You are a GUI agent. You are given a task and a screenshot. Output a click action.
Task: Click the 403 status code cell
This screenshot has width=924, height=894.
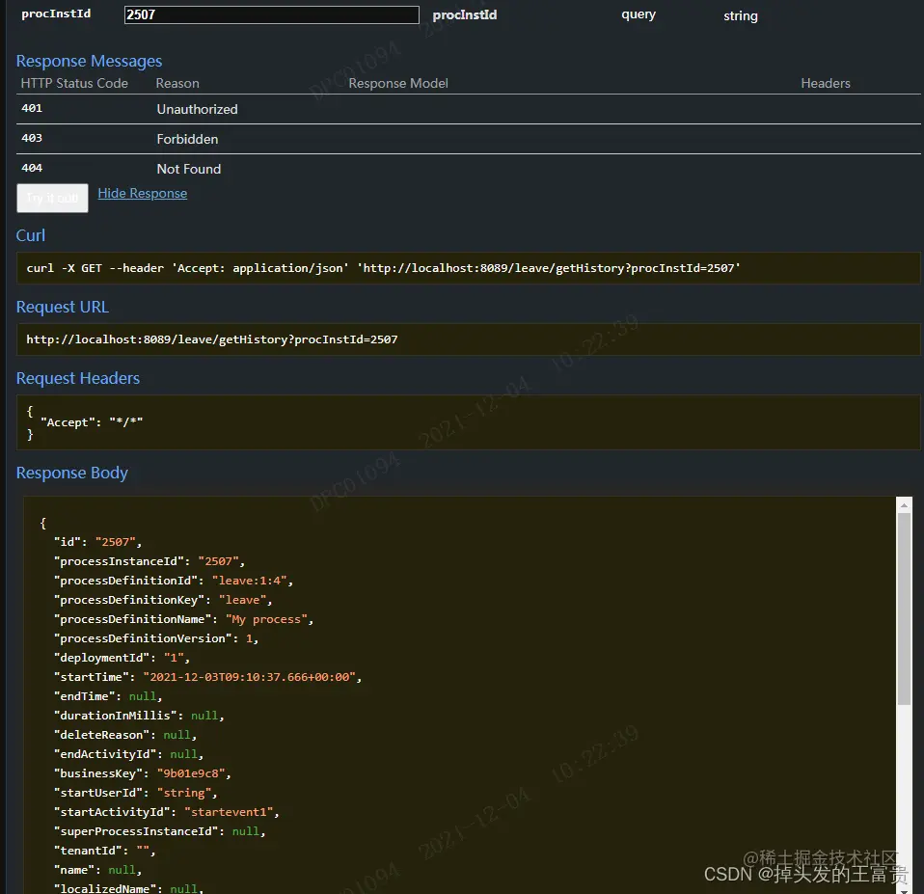point(32,139)
